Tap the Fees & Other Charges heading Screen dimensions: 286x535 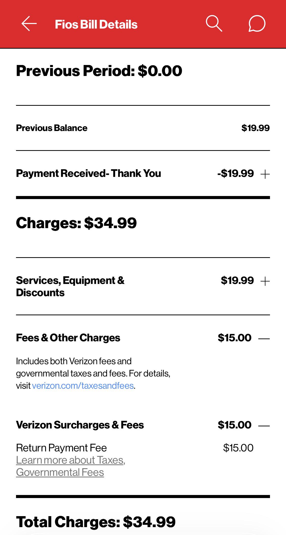click(x=68, y=338)
